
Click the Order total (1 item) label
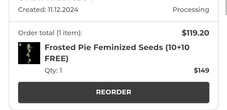(x=50, y=33)
